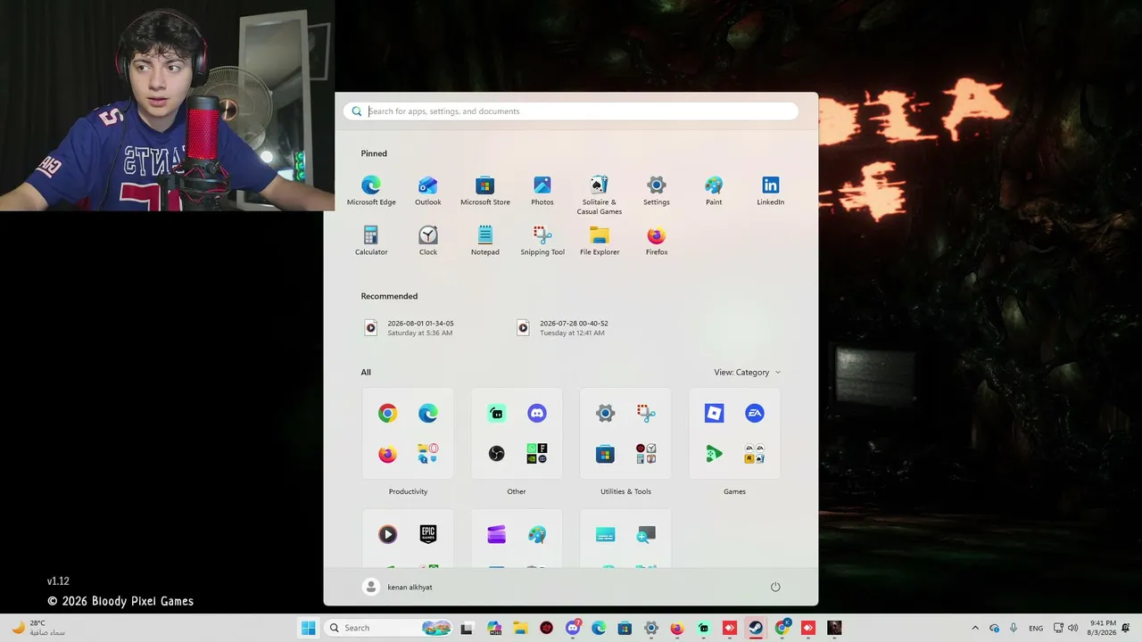Screen dimensions: 1142x642
Task: Launch Snipping Tool from Pinned section
Action: point(542,241)
